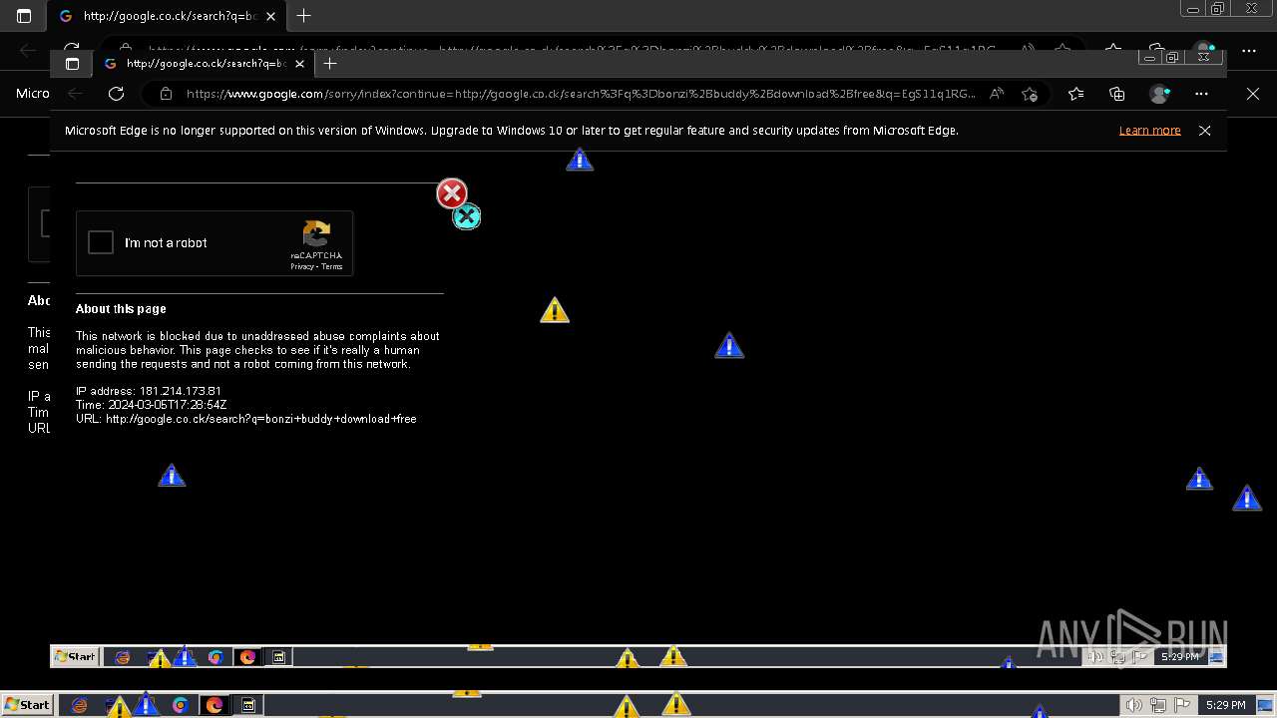Open the reCAPTCHA Privacy link

pos(302,266)
